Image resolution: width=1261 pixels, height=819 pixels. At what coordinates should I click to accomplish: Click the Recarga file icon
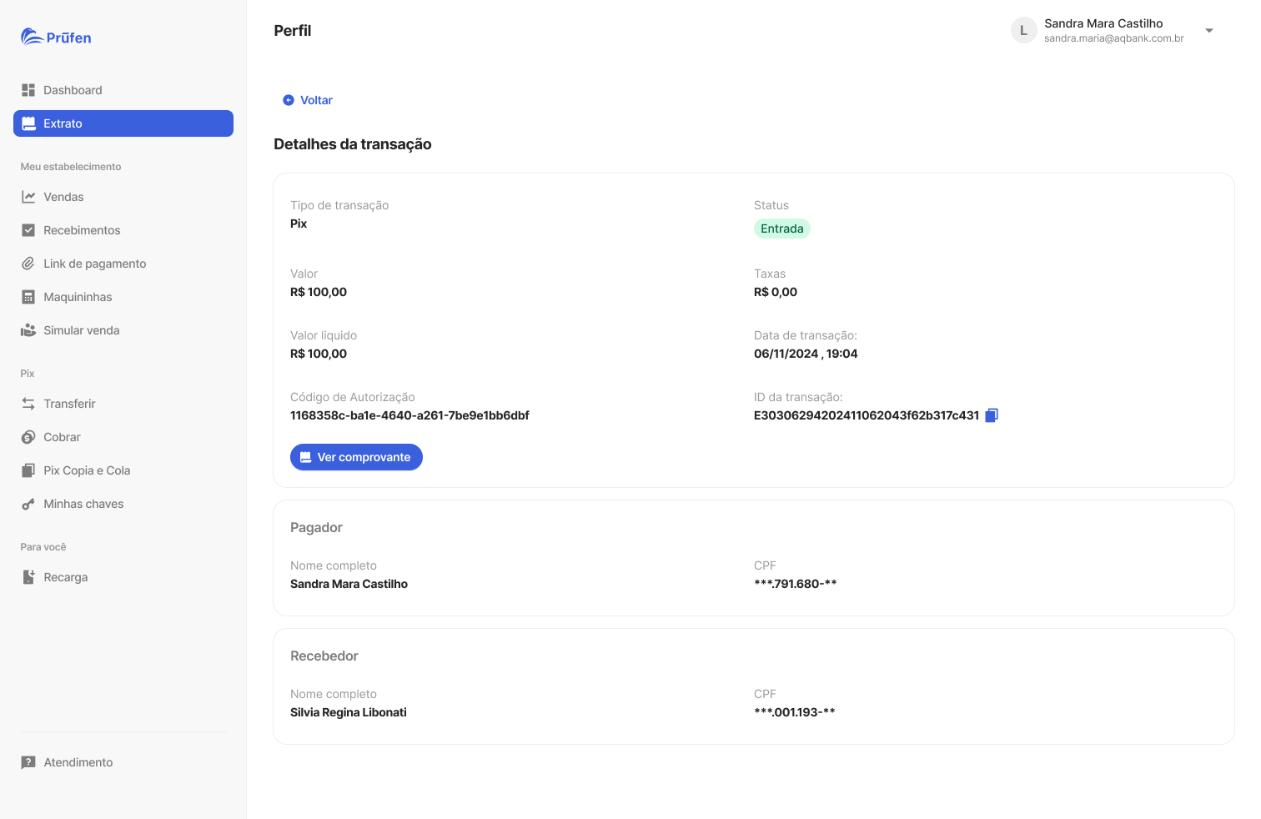(28, 577)
